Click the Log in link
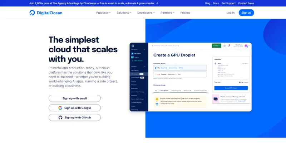The height and width of the screenshot is (156, 286). coord(231,13)
